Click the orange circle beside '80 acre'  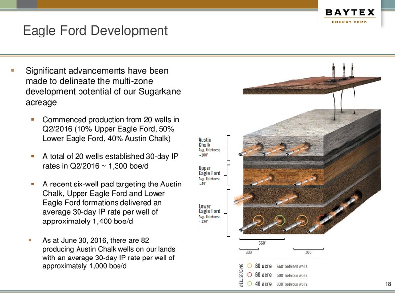250,266
